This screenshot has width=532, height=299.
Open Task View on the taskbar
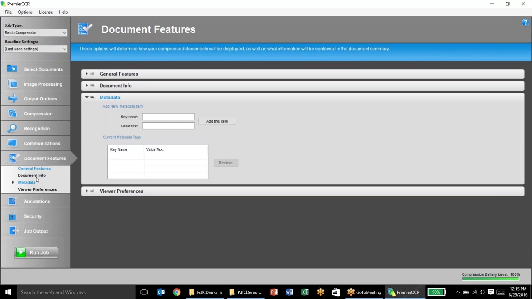[144, 292]
